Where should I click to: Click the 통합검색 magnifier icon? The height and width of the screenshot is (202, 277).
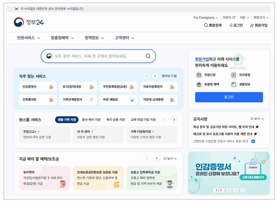(x=206, y=25)
